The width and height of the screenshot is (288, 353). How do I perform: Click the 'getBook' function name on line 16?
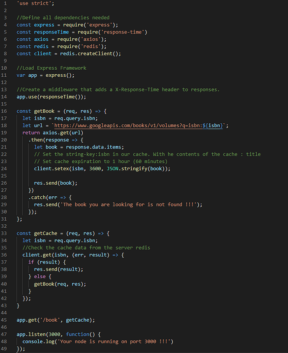[44, 111]
